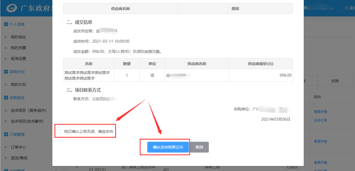Click the 退出 power icon

pyautogui.click(x=346, y=8)
